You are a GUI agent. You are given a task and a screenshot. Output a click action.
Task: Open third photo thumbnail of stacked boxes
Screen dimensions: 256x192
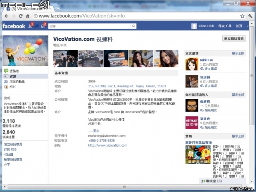click(116, 59)
